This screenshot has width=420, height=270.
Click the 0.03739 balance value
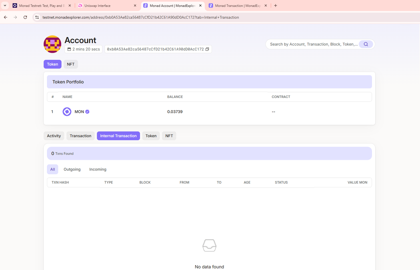[x=175, y=112]
